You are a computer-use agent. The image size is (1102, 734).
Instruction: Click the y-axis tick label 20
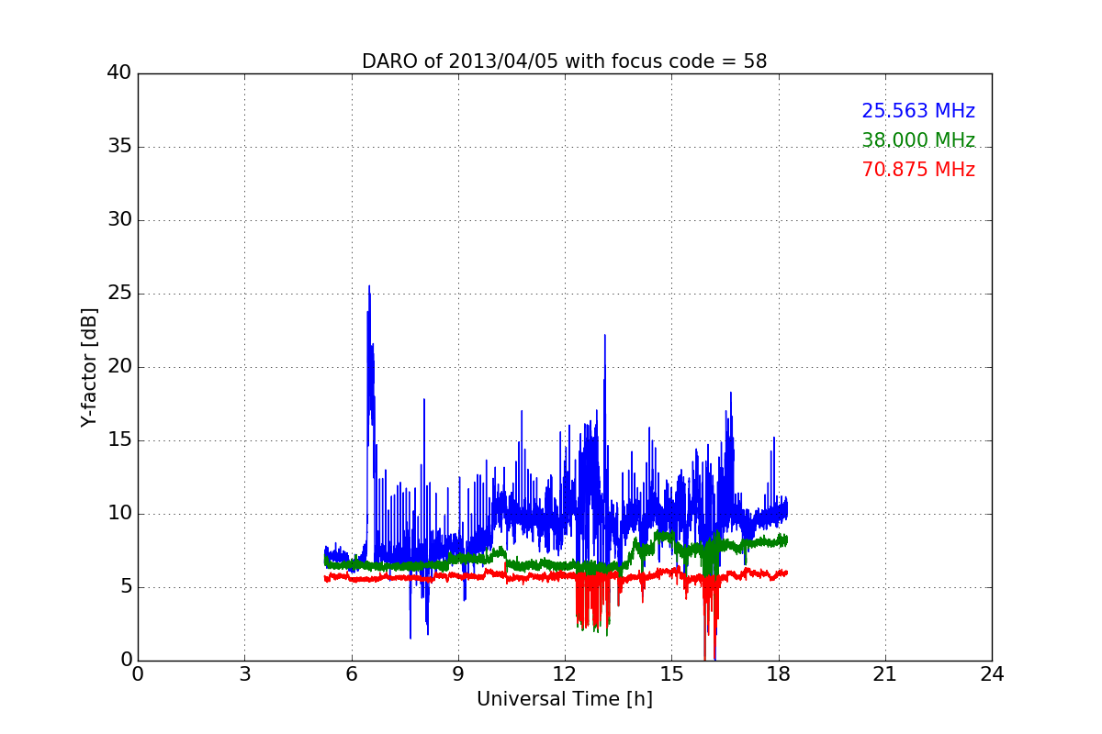click(x=119, y=367)
